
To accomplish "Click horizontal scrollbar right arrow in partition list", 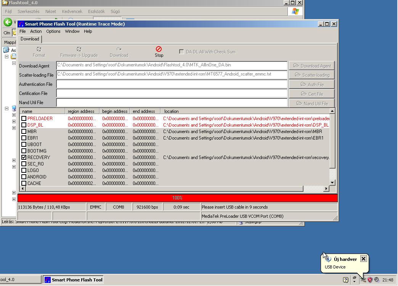I will (x=326, y=188).
